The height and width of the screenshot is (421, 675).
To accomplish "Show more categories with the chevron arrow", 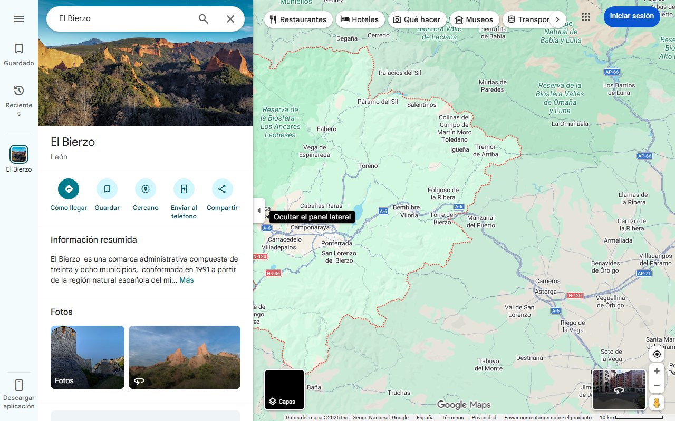I will point(557,18).
